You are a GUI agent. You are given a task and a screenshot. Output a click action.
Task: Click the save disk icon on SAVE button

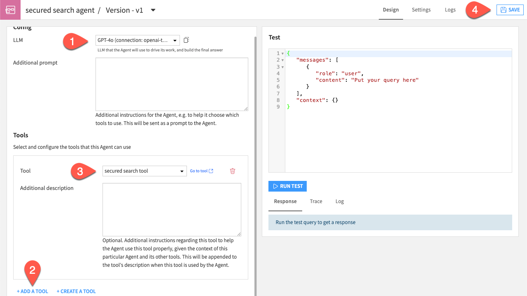tap(503, 9)
